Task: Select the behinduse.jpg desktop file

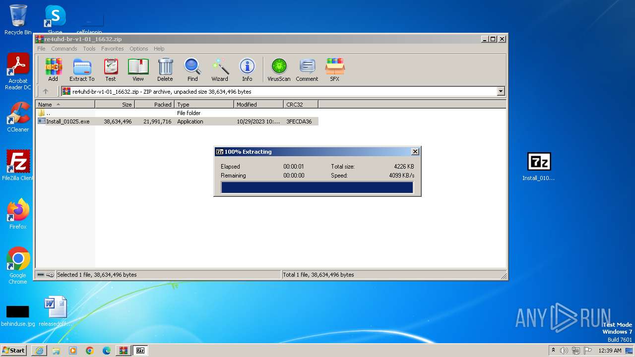Action: pos(18,315)
